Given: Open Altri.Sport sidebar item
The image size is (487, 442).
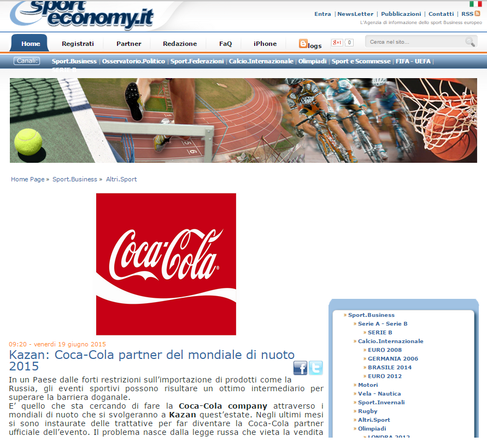Looking at the screenshot, I should tap(374, 420).
